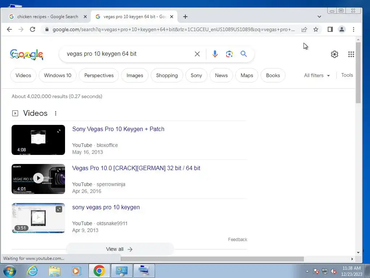Show hidden system tray icons
This screenshot has width=370, height=278.
(307, 271)
